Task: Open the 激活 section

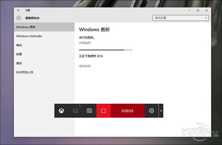Action: point(44,63)
